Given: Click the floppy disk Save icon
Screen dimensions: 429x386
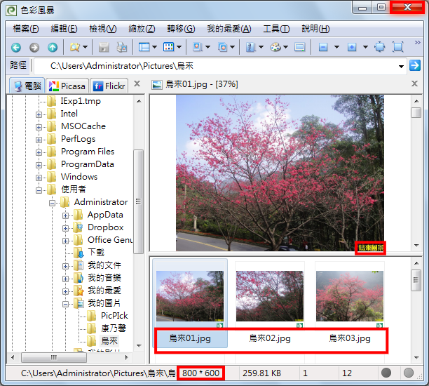Looking at the screenshot, I should pos(104,48).
